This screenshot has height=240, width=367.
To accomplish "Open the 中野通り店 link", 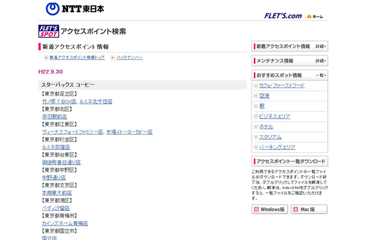I will pyautogui.click(x=54, y=178).
